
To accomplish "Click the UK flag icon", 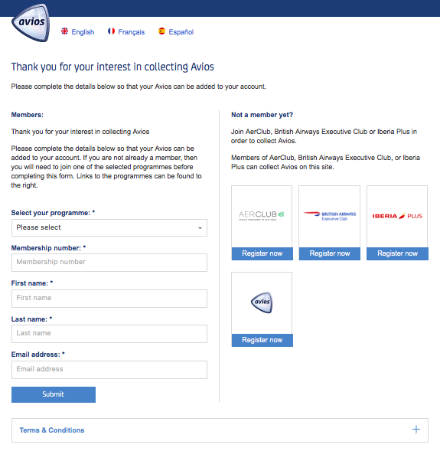I will point(65,31).
